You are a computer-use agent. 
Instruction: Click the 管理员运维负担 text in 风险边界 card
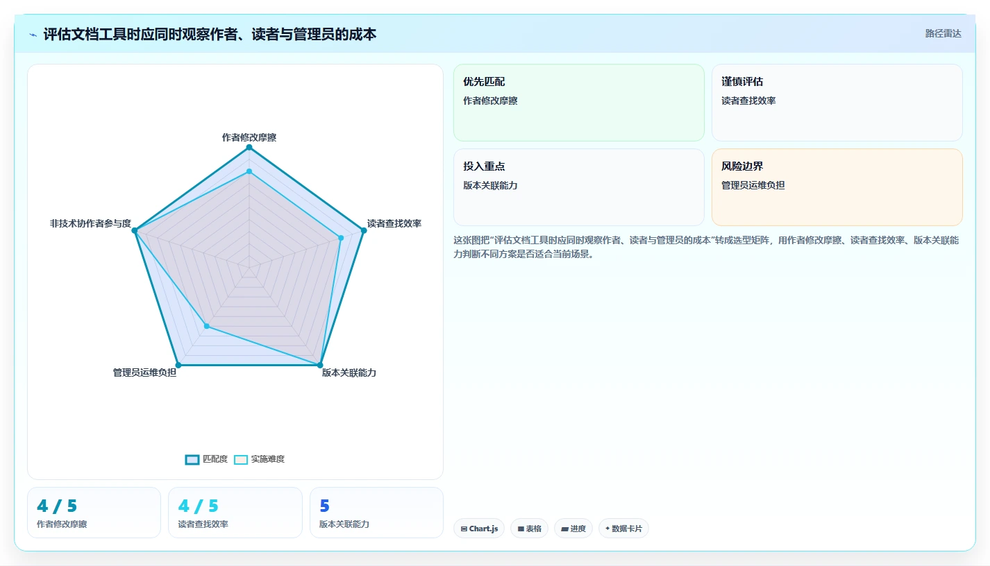coord(753,185)
